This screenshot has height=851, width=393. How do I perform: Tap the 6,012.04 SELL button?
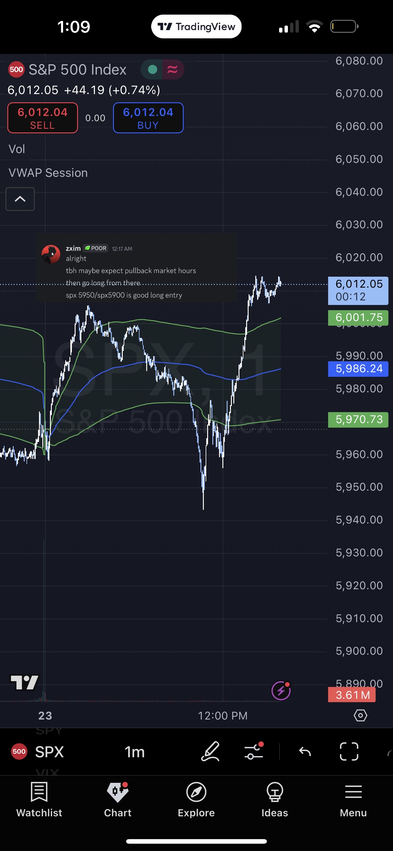[x=43, y=118]
